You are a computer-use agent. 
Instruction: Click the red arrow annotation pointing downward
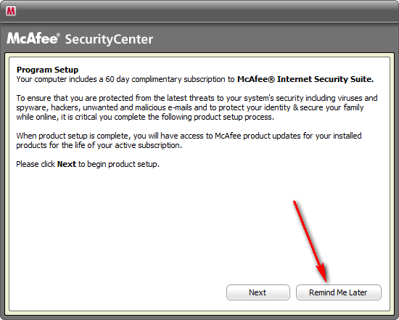pyautogui.click(x=310, y=242)
